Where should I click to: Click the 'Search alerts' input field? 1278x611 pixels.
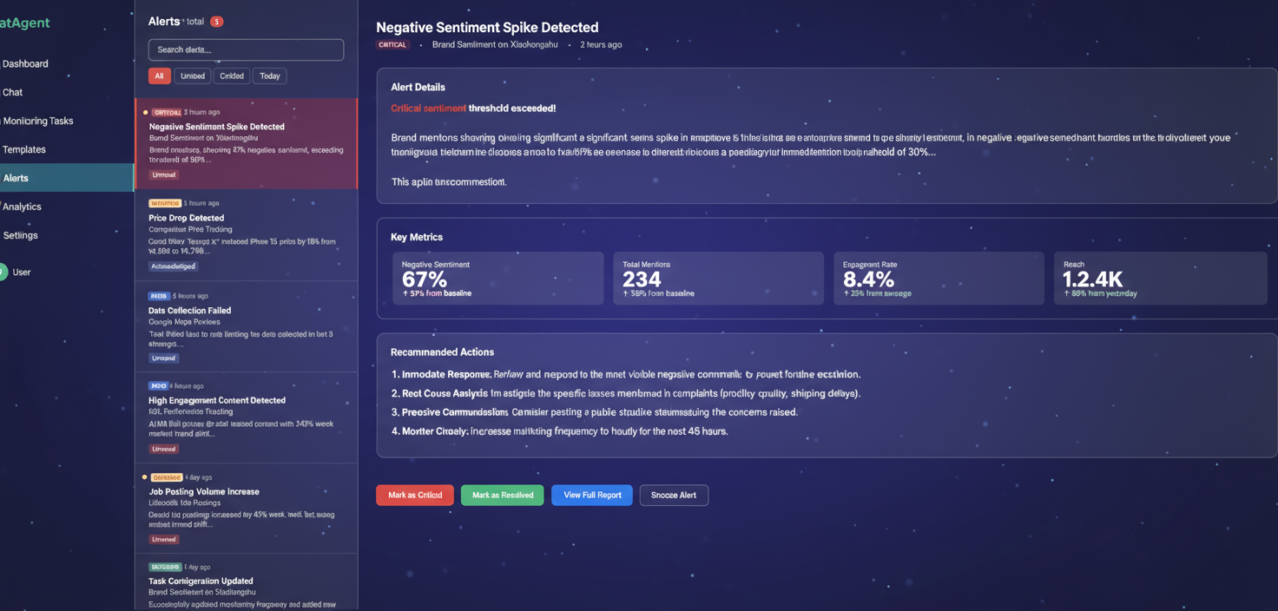pos(246,49)
